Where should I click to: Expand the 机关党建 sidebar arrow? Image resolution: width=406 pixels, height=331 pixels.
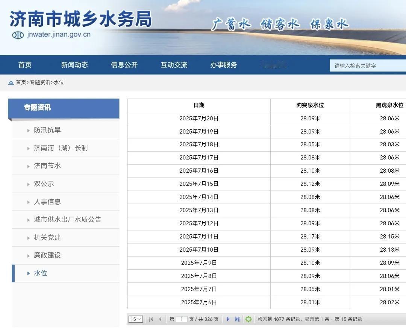[x=28, y=237]
